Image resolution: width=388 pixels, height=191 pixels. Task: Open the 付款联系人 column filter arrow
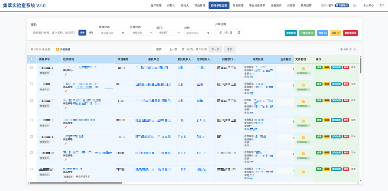point(212,59)
